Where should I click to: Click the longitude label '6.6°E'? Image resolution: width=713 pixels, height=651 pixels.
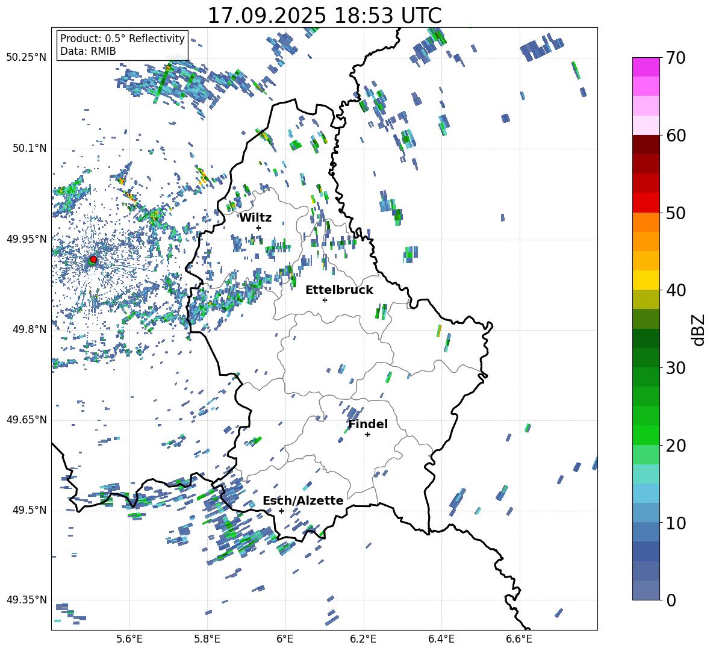coord(519,639)
